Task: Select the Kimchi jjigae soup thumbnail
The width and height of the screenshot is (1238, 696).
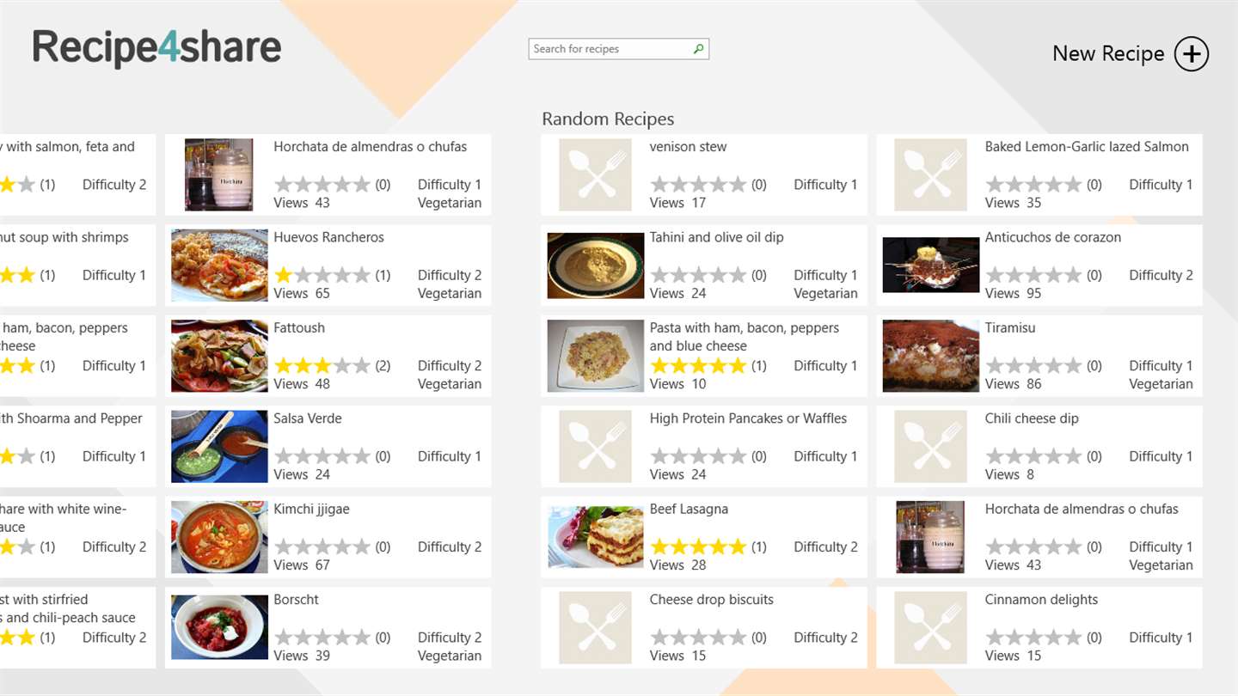Action: click(219, 538)
